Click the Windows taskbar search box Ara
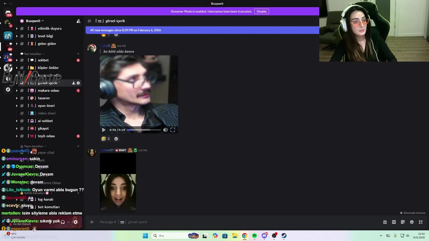Image resolution: width=429 pixels, height=241 pixels. pos(176,236)
